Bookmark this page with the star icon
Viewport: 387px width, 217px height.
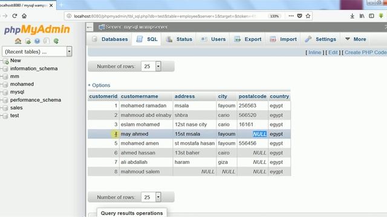point(308,16)
